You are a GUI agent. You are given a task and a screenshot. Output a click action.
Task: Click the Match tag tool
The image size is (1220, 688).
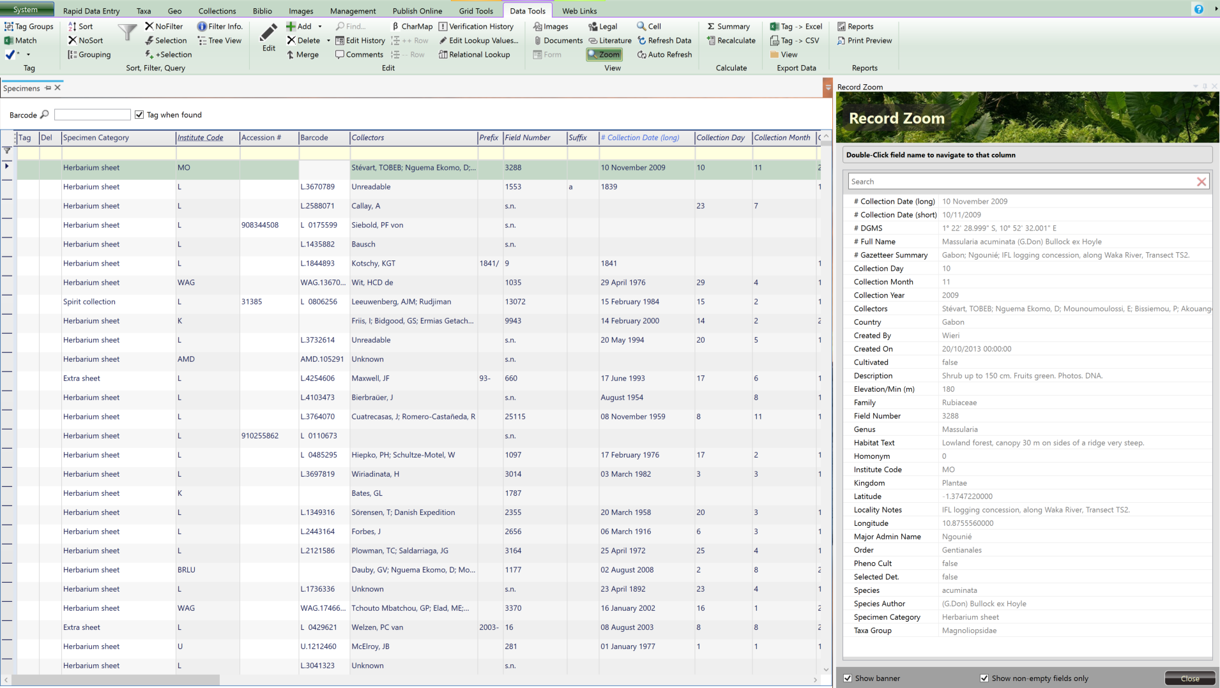point(20,40)
